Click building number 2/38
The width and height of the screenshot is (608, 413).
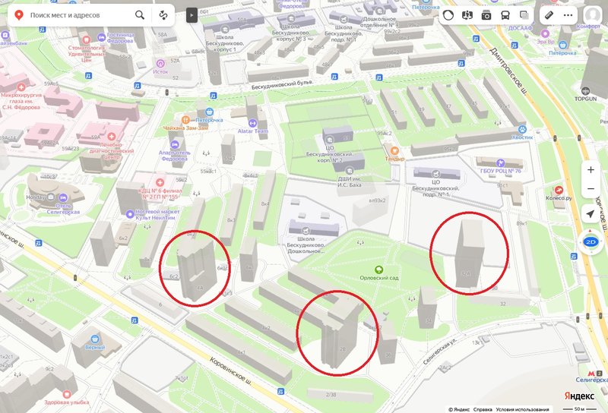[x=331, y=395]
